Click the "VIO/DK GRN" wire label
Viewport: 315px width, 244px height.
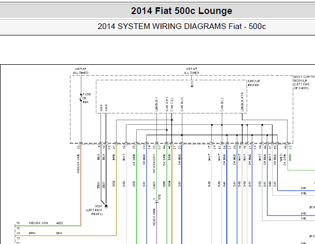[154, 217]
